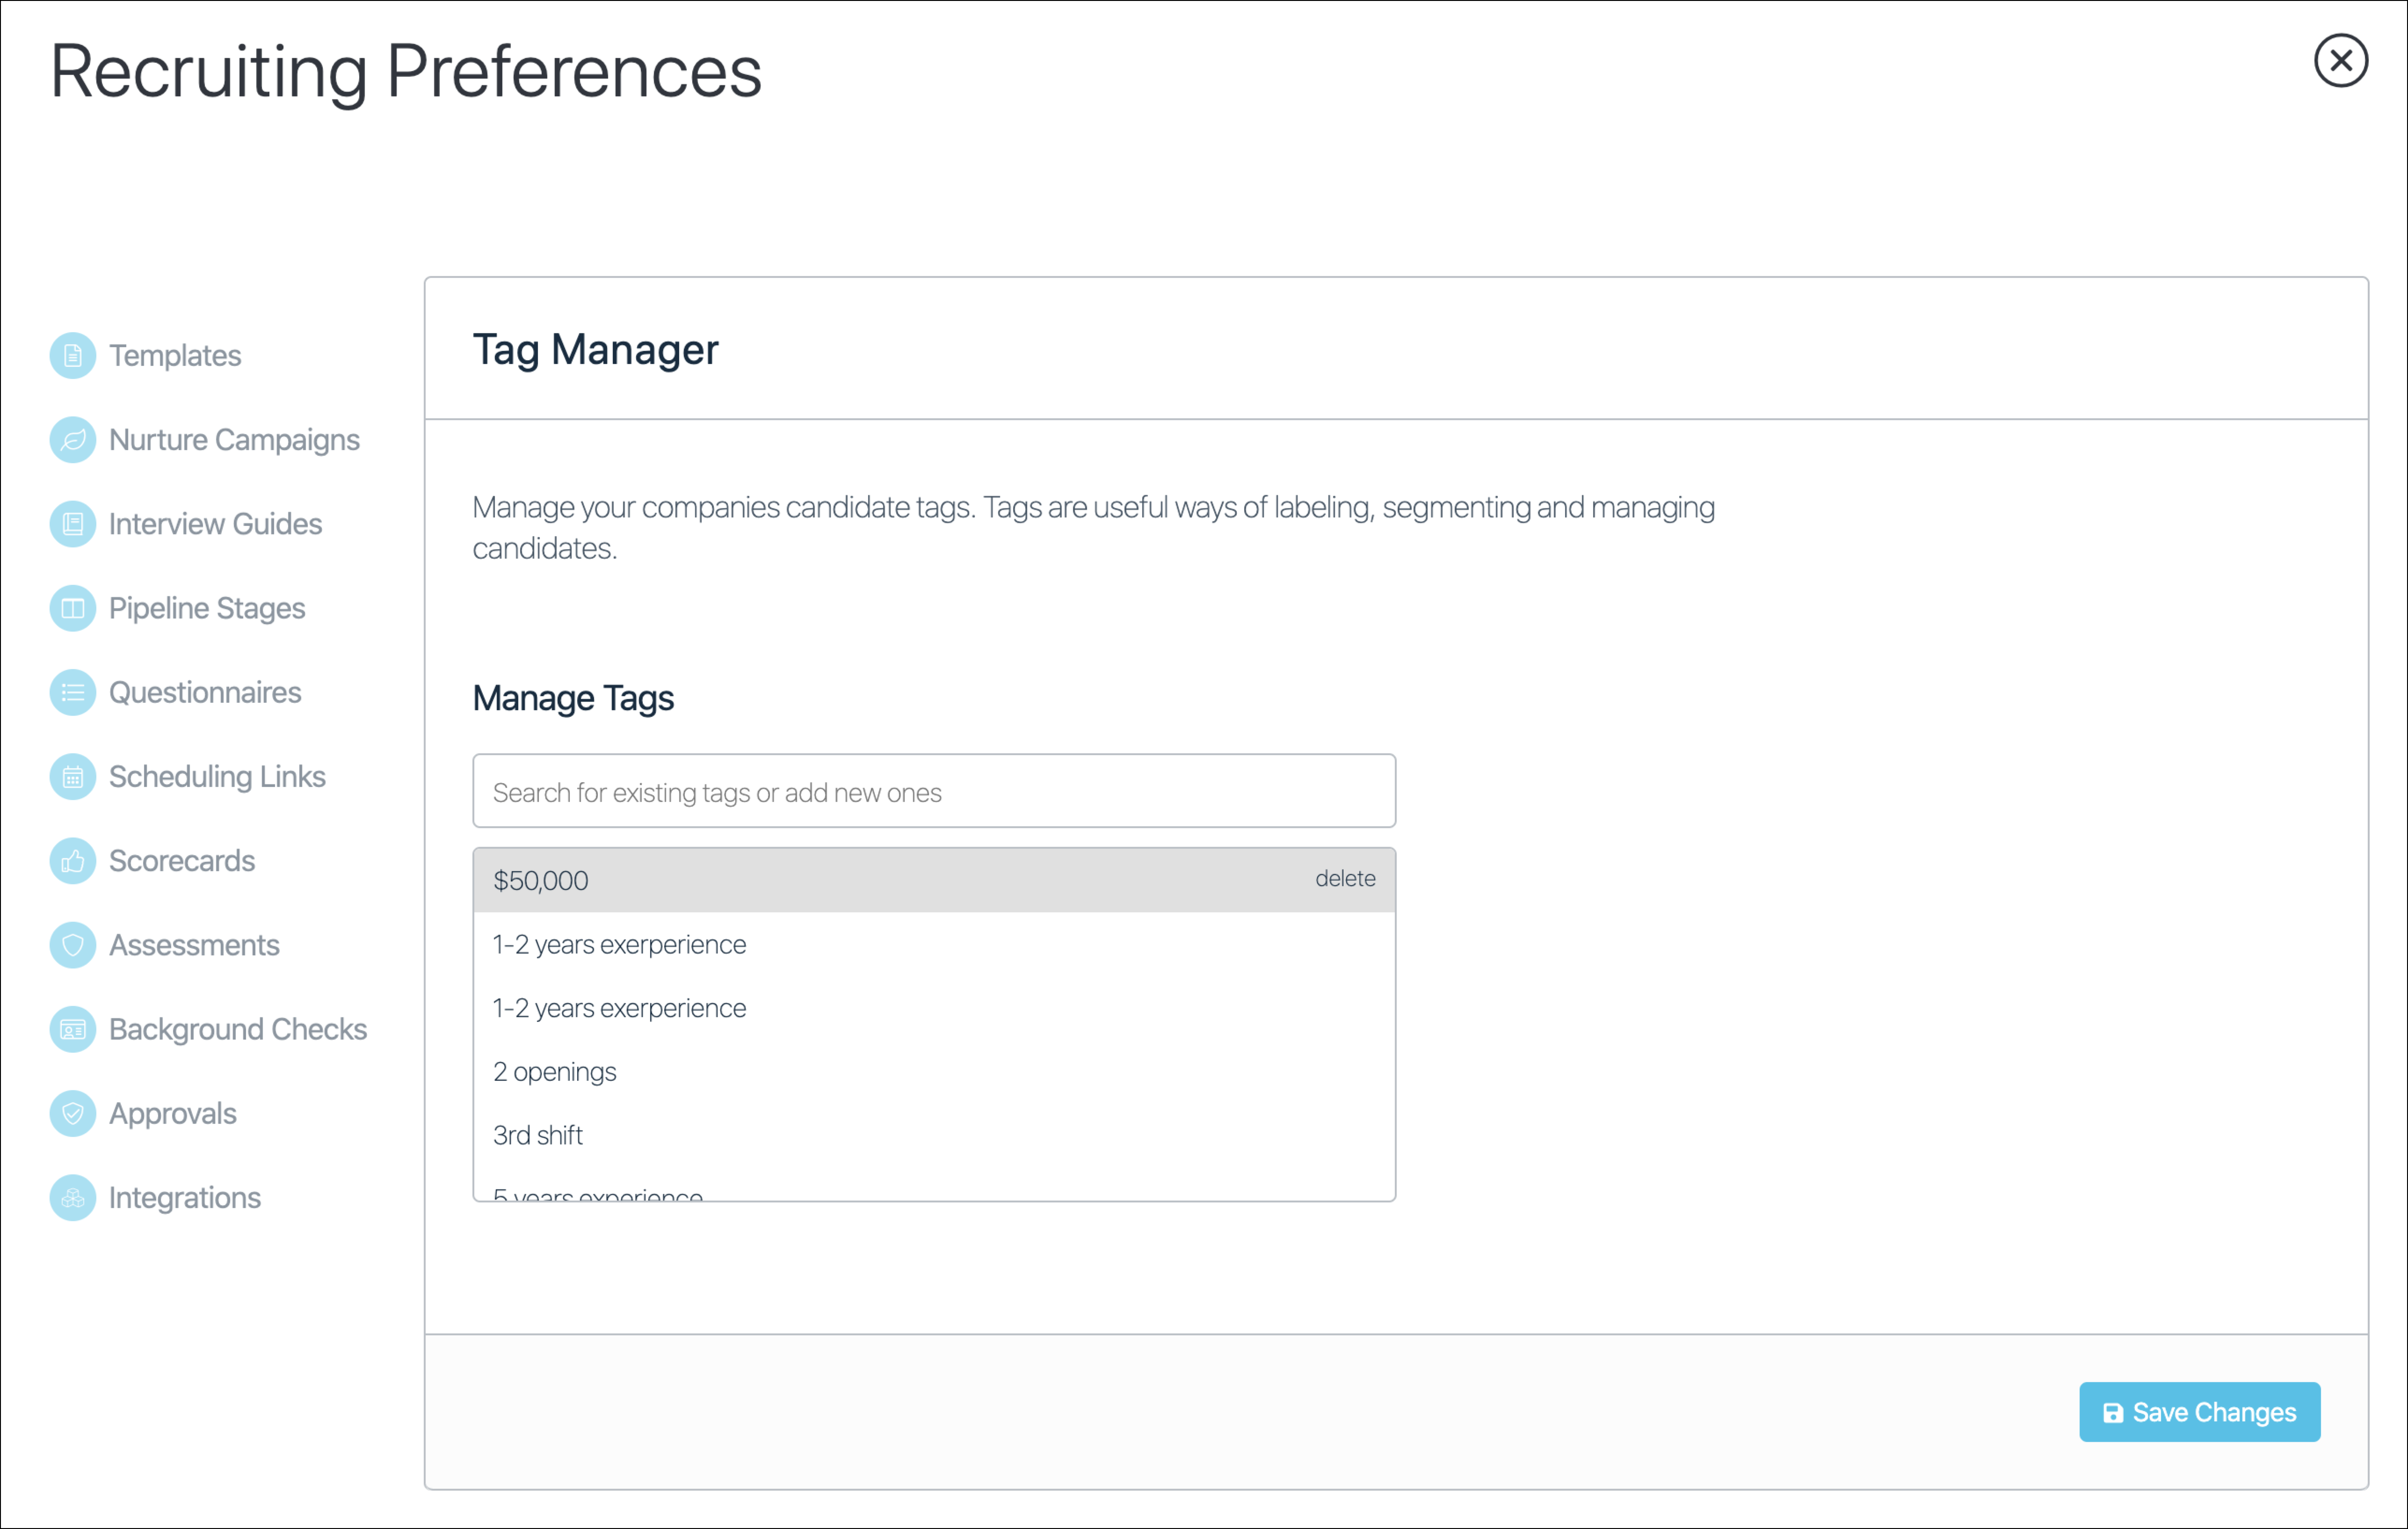Open the Questionnaires section

point(205,692)
